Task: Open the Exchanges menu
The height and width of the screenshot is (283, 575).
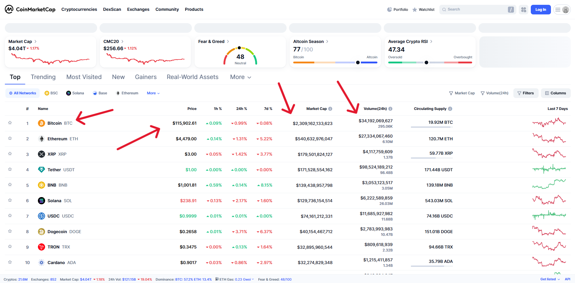Action: click(138, 10)
